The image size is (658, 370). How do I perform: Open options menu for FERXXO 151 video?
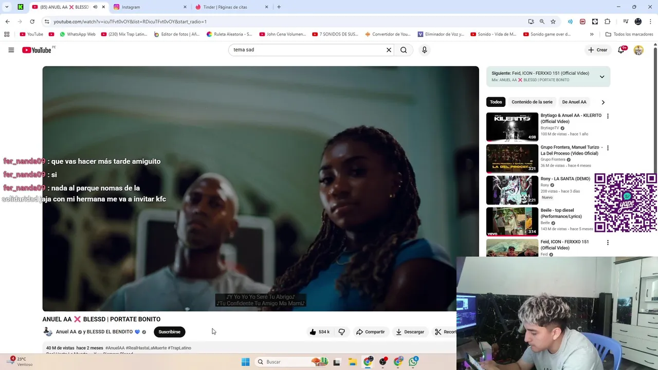pos(608,243)
